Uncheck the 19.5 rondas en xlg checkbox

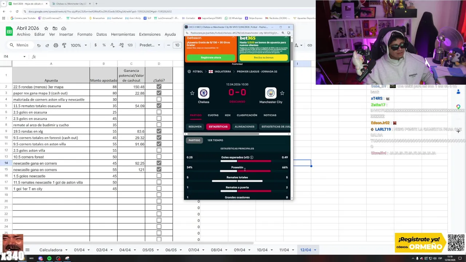click(159, 131)
